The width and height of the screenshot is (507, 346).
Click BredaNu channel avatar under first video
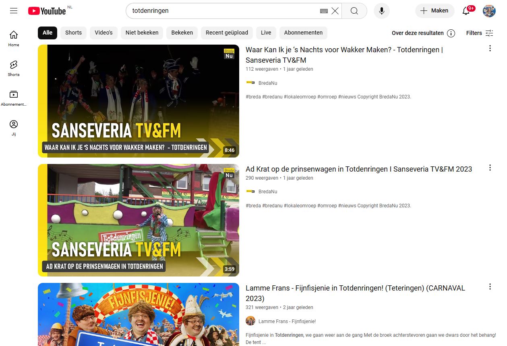click(x=250, y=82)
